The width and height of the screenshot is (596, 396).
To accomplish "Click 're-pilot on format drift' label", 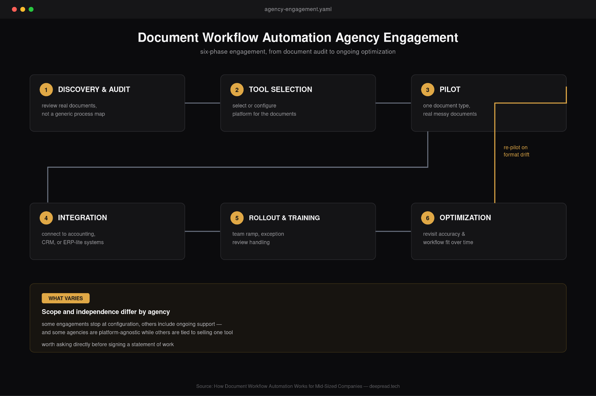I will tap(516, 151).
